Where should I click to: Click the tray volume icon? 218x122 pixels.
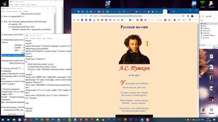tap(199, 120)
